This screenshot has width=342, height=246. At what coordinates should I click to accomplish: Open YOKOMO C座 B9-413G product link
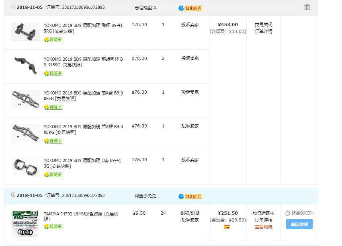(82, 163)
